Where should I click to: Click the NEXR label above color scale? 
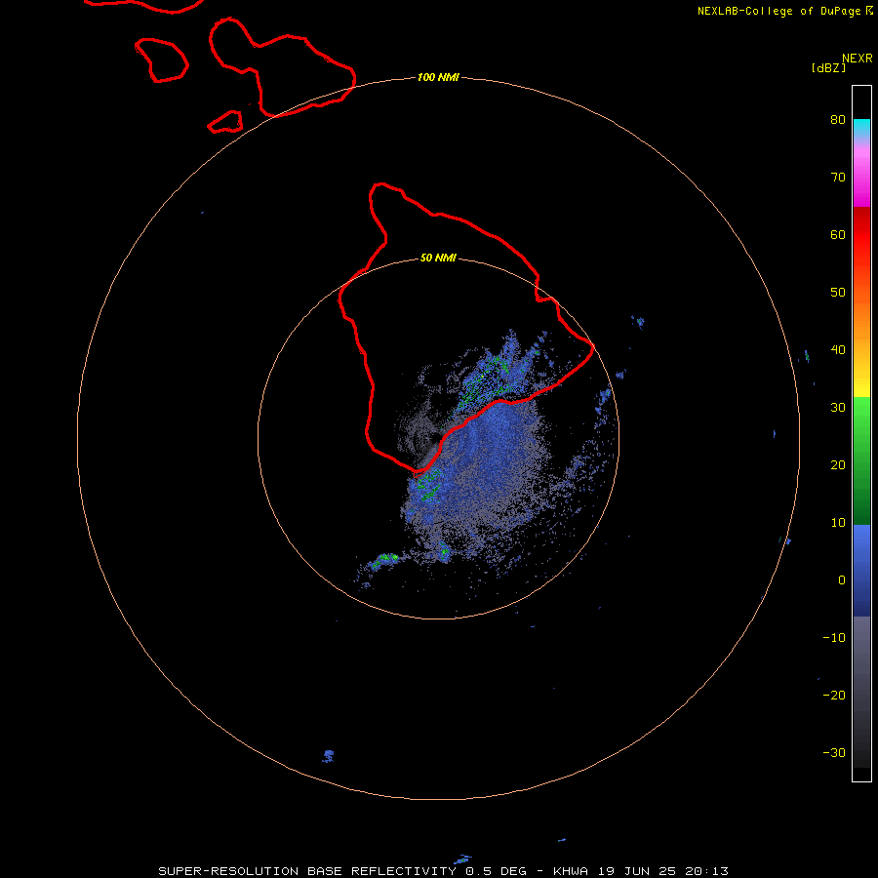(x=858, y=59)
